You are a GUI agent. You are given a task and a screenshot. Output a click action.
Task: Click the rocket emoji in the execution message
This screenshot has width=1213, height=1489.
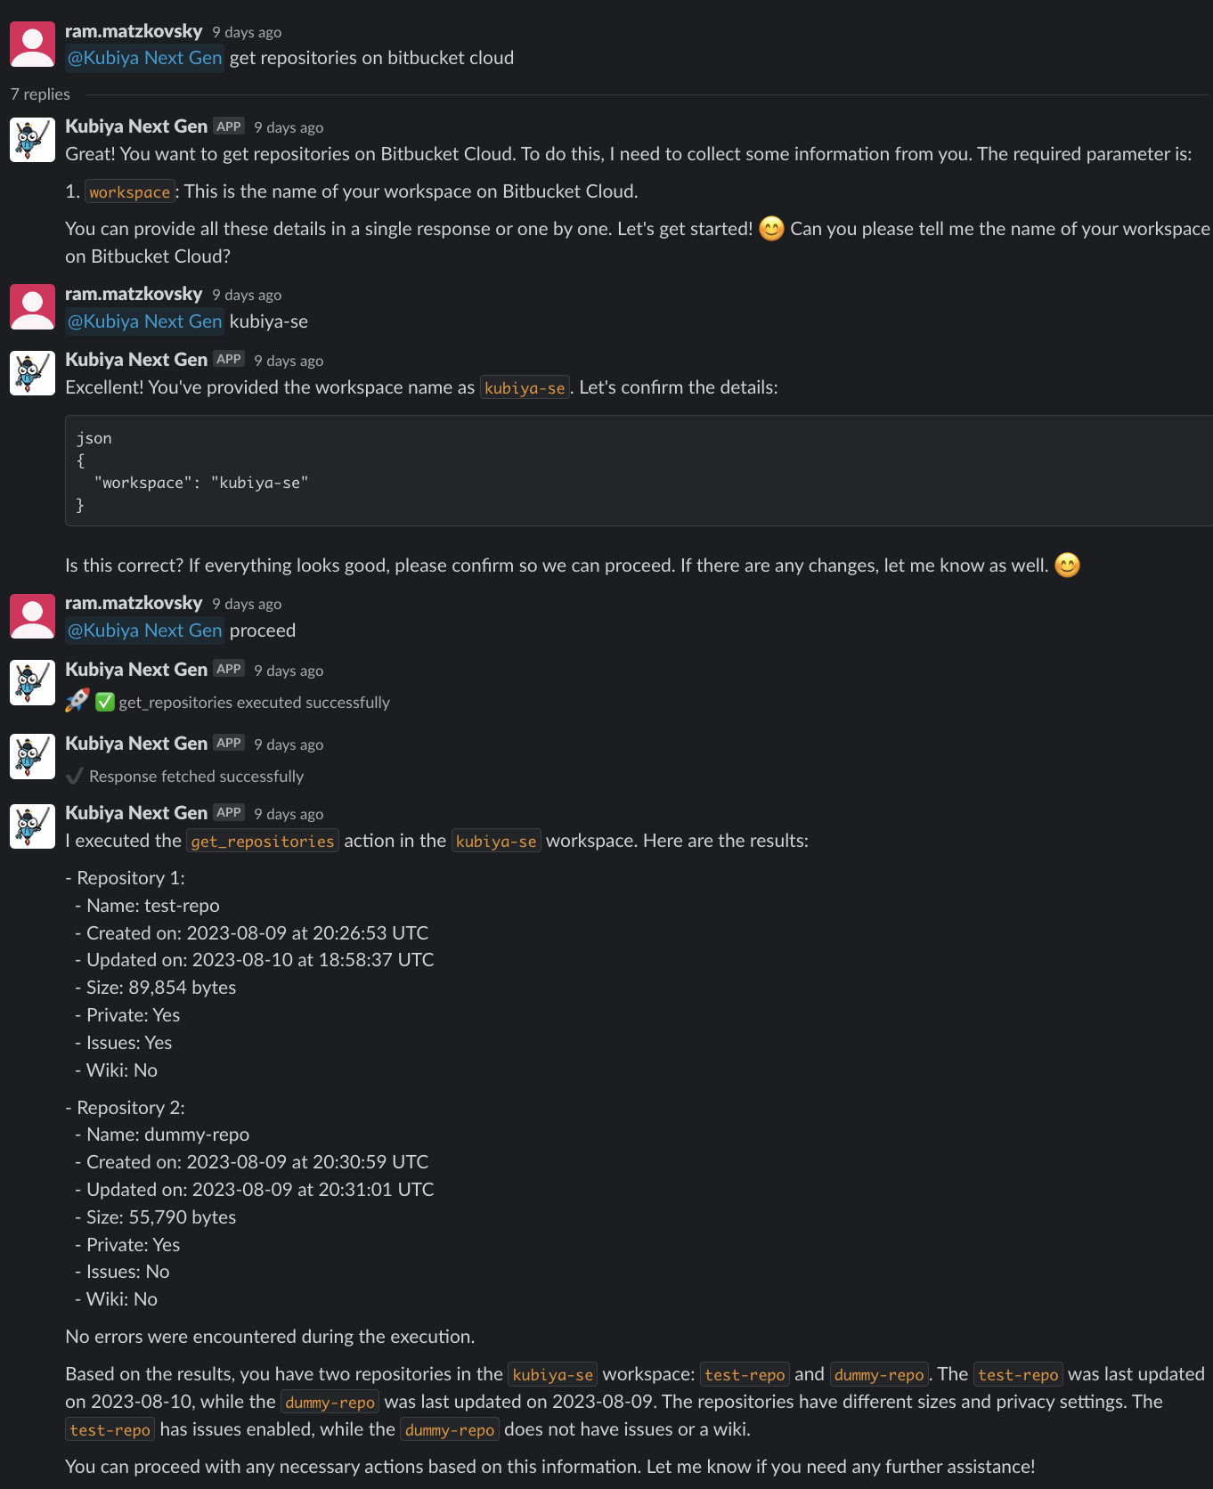(x=77, y=701)
